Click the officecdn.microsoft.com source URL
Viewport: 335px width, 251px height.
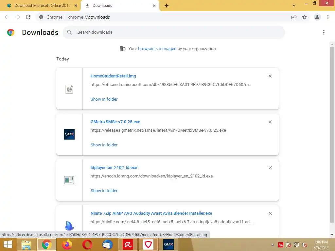[171, 85]
